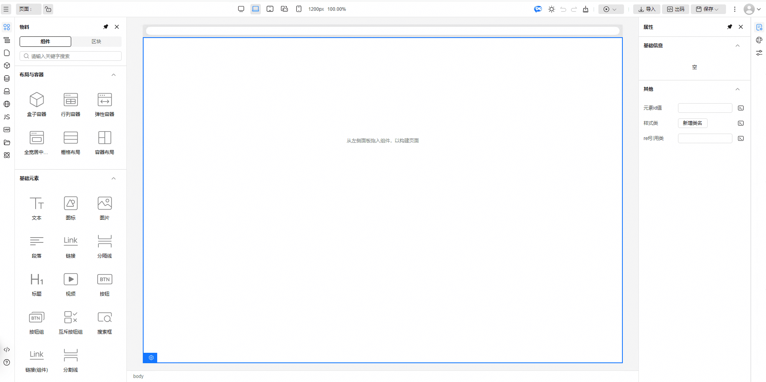The width and height of the screenshot is (766, 382).
Task: Switch to the 组件 components tab
Action: coord(45,42)
